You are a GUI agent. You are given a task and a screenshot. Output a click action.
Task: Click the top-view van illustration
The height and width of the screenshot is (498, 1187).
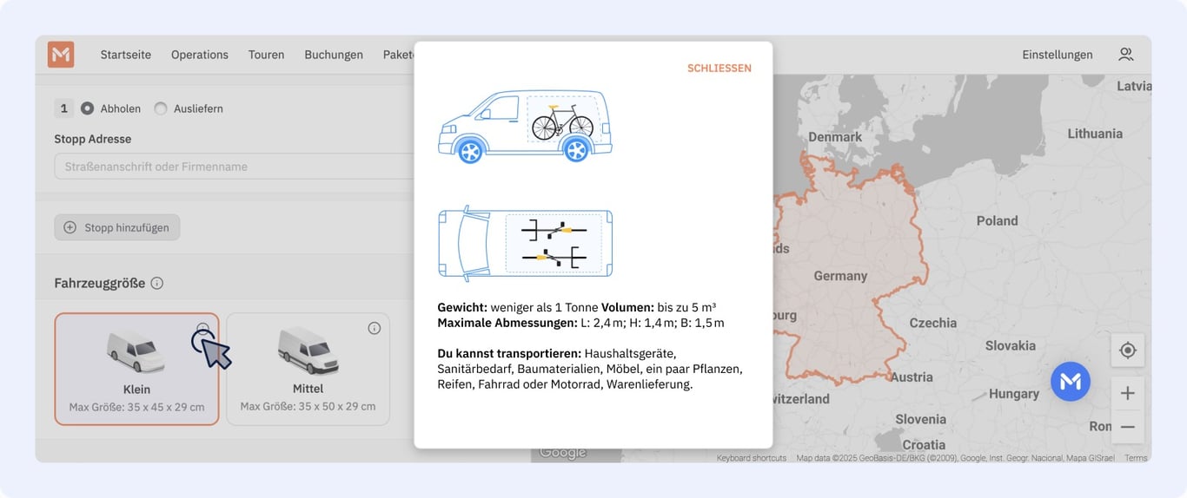[525, 243]
